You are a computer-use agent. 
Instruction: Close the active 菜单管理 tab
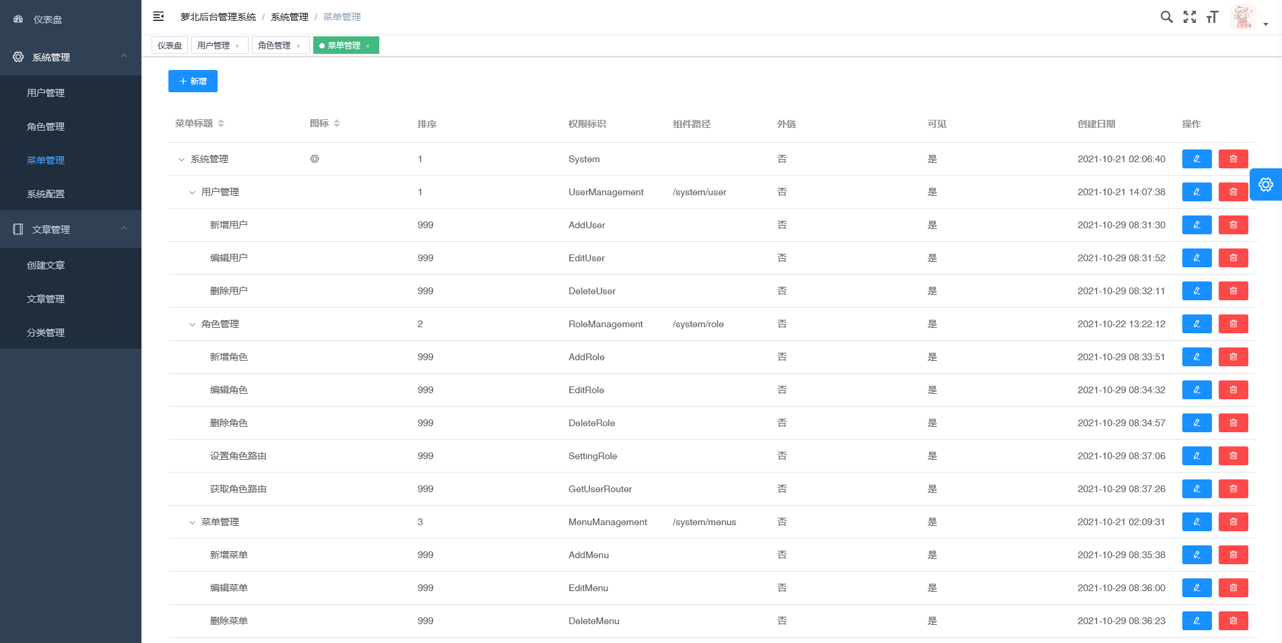[368, 46]
